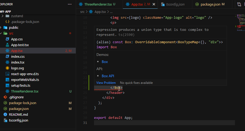Switch to the tsconfig.json tab

pos(174,4)
